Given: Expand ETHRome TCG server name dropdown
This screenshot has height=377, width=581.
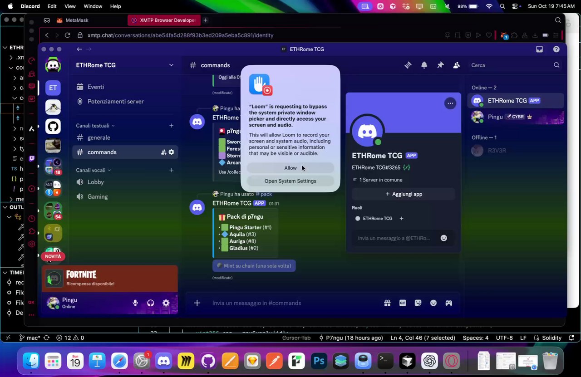Looking at the screenshot, I should (x=171, y=65).
